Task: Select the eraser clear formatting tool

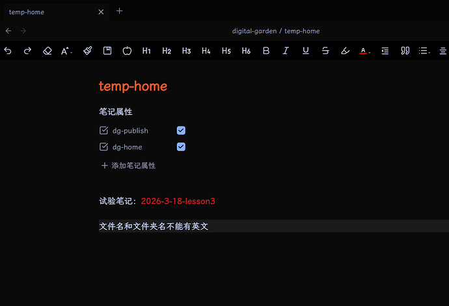Action: click(x=48, y=51)
